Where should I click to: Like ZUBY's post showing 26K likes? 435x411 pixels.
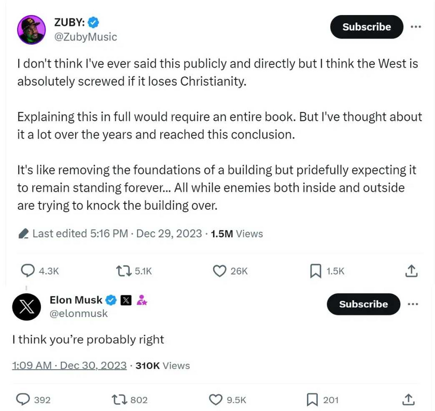click(219, 271)
